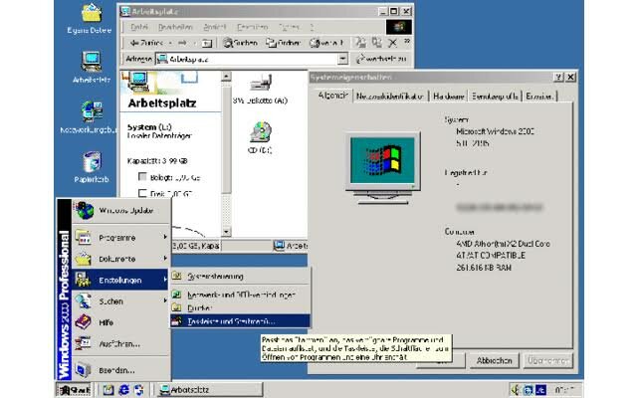The width and height of the screenshot is (637, 398).
Task: Click the volume speaker tray icon
Action: pos(516,390)
